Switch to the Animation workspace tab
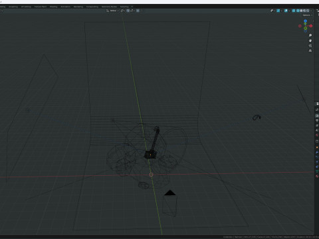Image resolution: width=319 pixels, height=239 pixels. (x=66, y=7)
